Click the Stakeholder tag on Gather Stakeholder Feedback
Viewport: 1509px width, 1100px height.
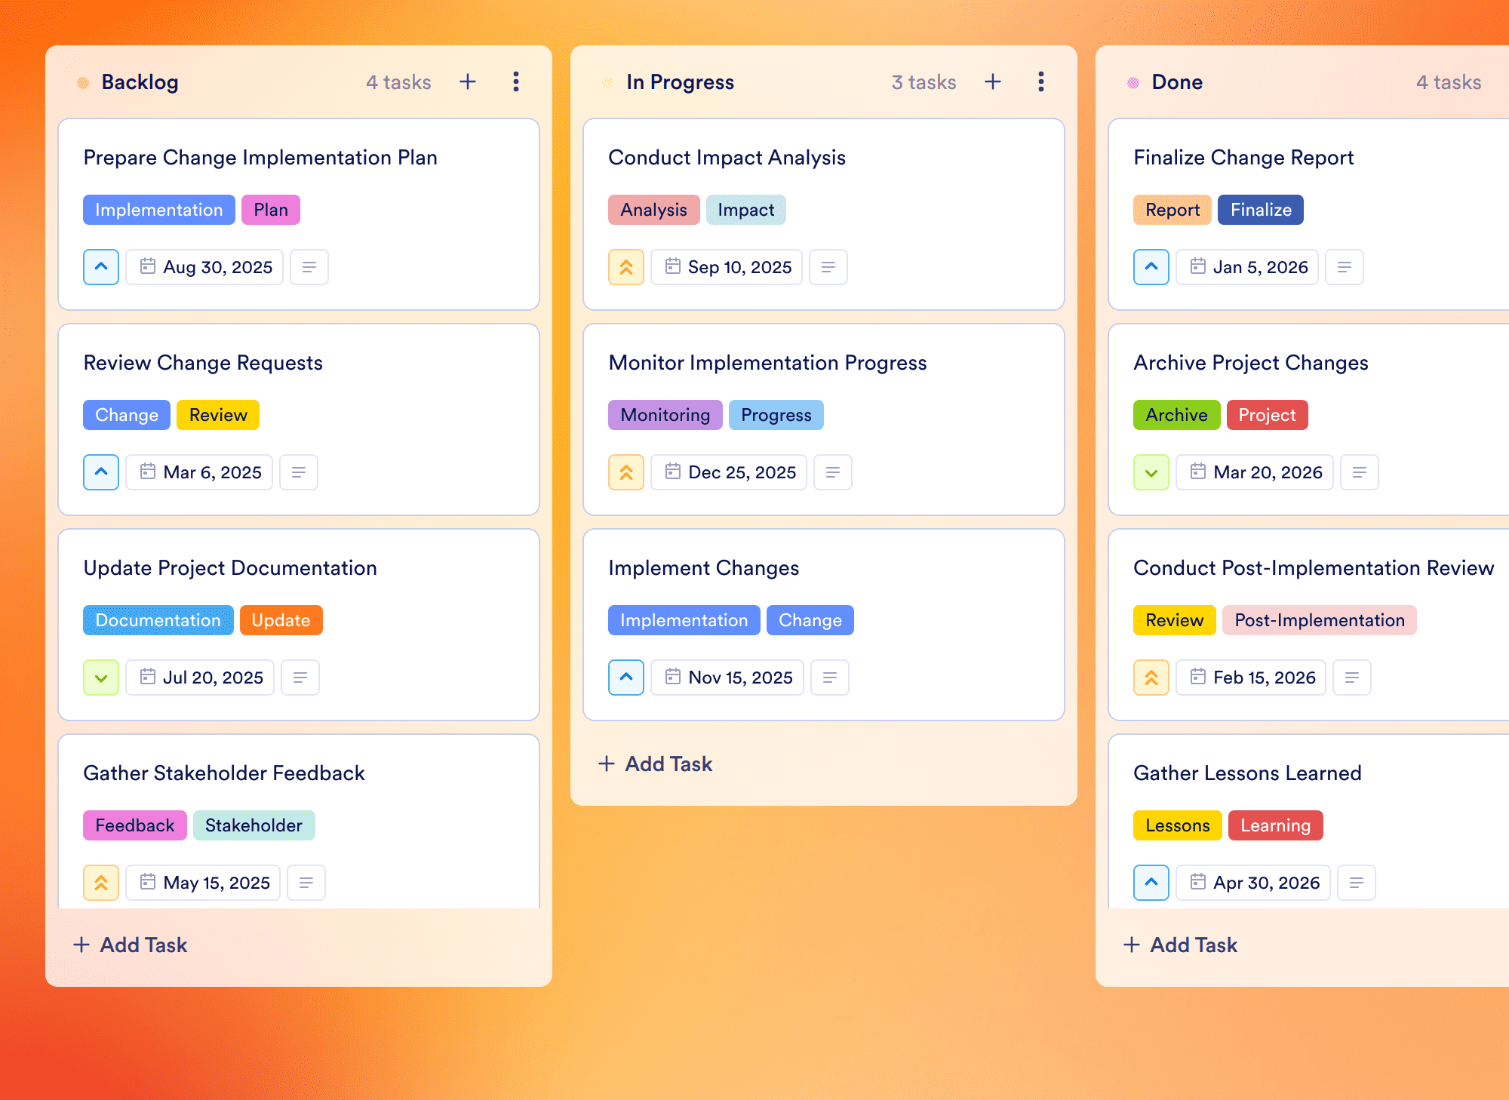pyautogui.click(x=254, y=825)
